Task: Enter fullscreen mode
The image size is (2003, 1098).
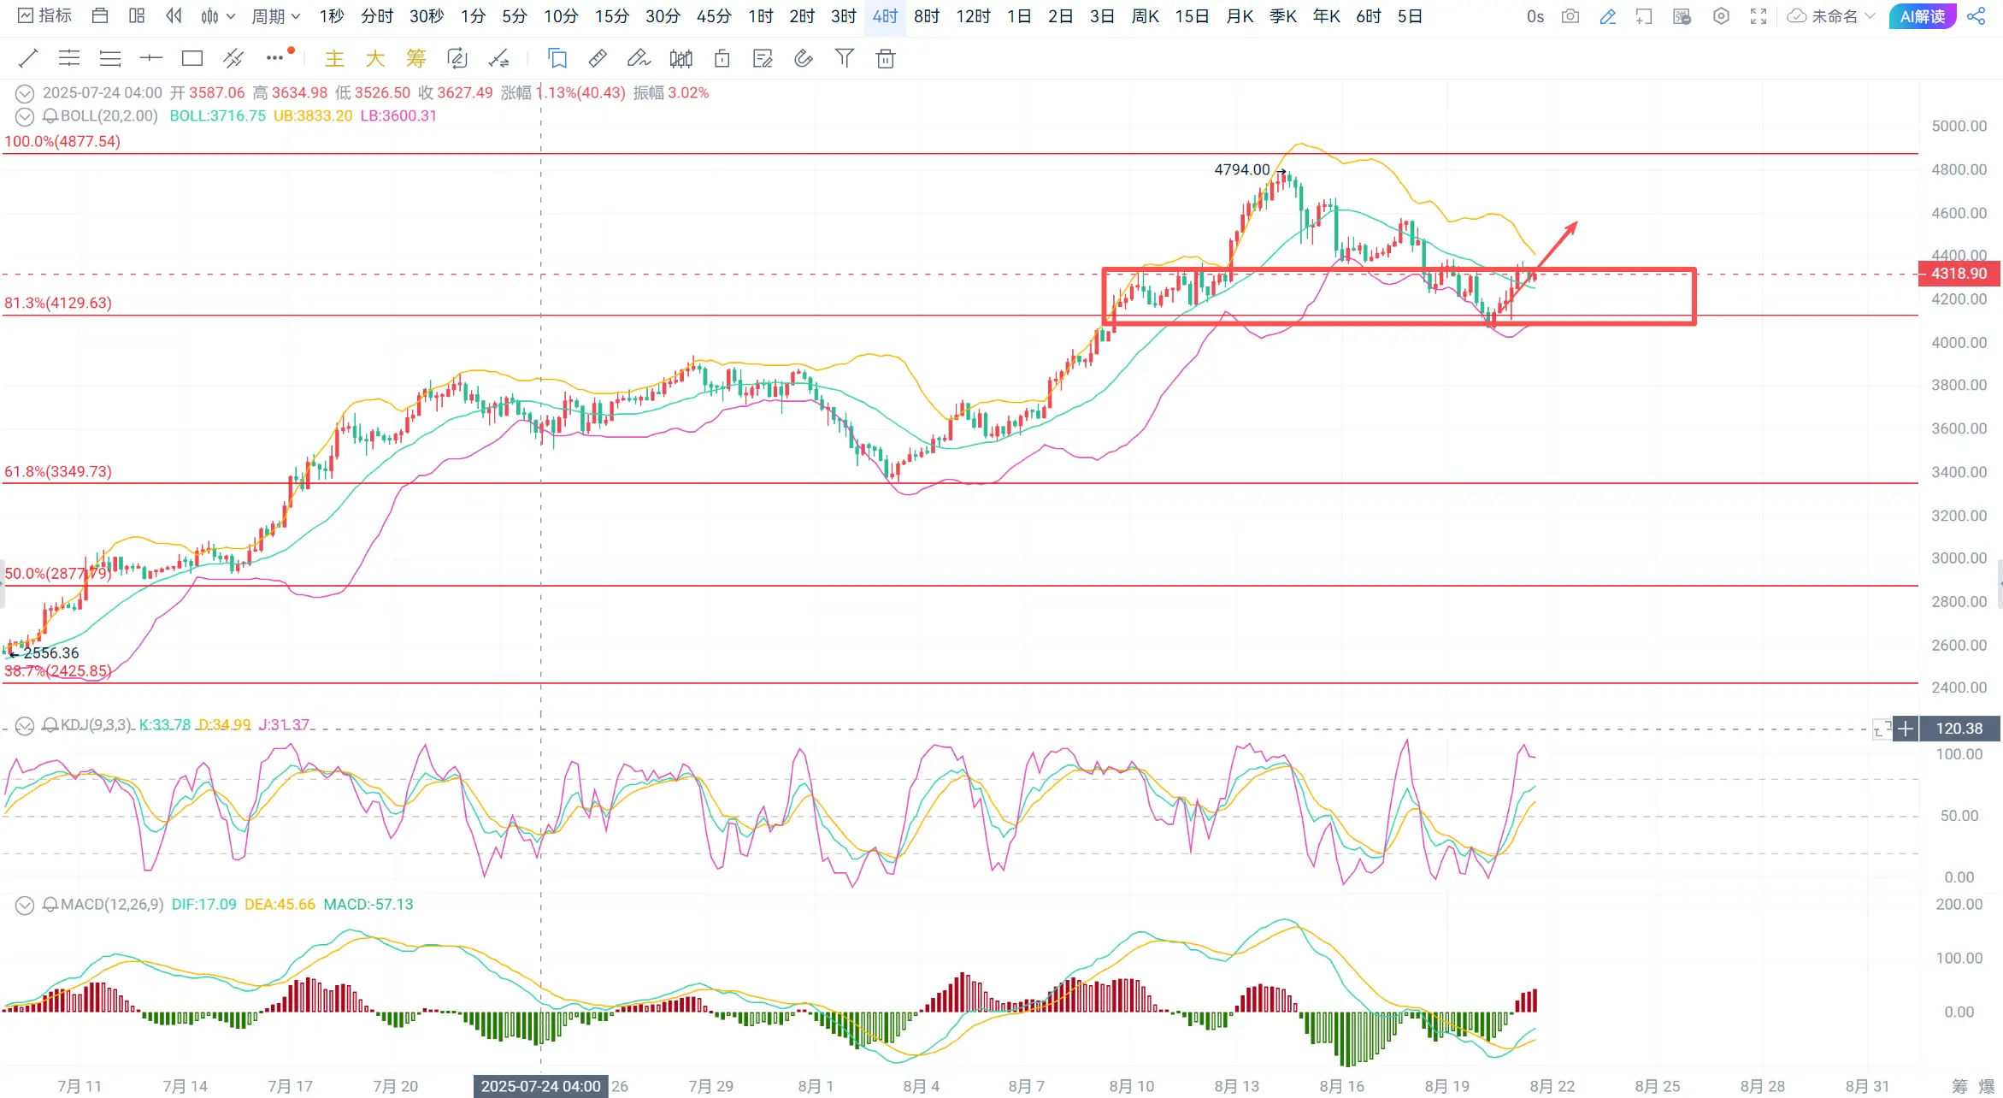Action: click(1759, 15)
